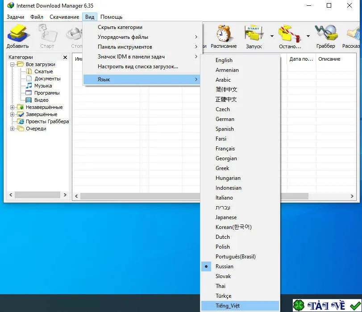
Task: Choose Скрыть категории menu entry
Action: pyautogui.click(x=141, y=27)
